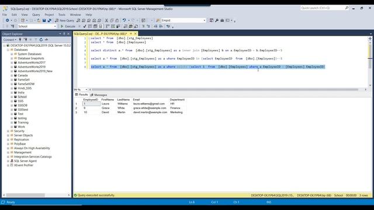
Task: Open the Connect dropdown in Object Explorer
Action: (x=10, y=40)
